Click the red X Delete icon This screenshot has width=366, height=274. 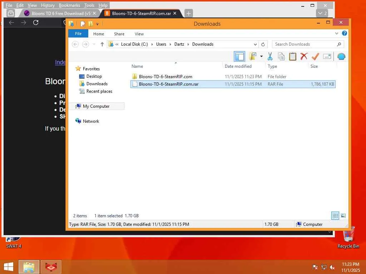304,56
